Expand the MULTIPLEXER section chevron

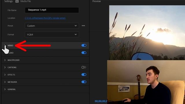[x=5, y=60]
